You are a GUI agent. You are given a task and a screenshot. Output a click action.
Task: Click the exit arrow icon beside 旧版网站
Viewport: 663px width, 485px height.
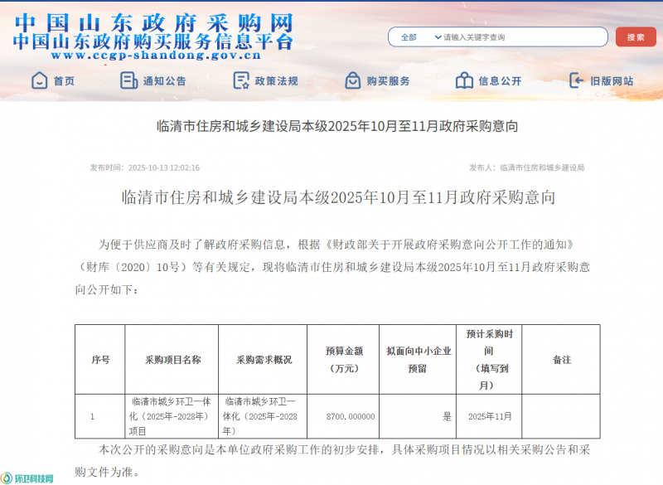click(577, 80)
